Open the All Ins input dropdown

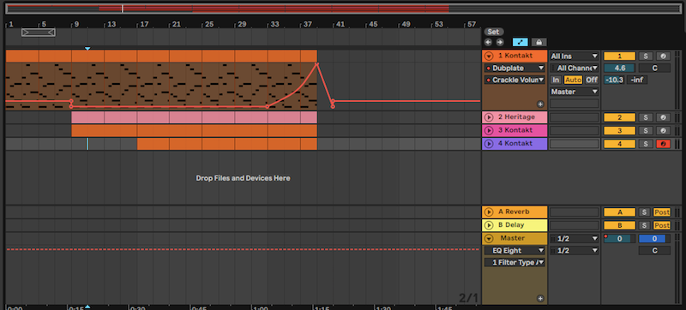tap(574, 57)
